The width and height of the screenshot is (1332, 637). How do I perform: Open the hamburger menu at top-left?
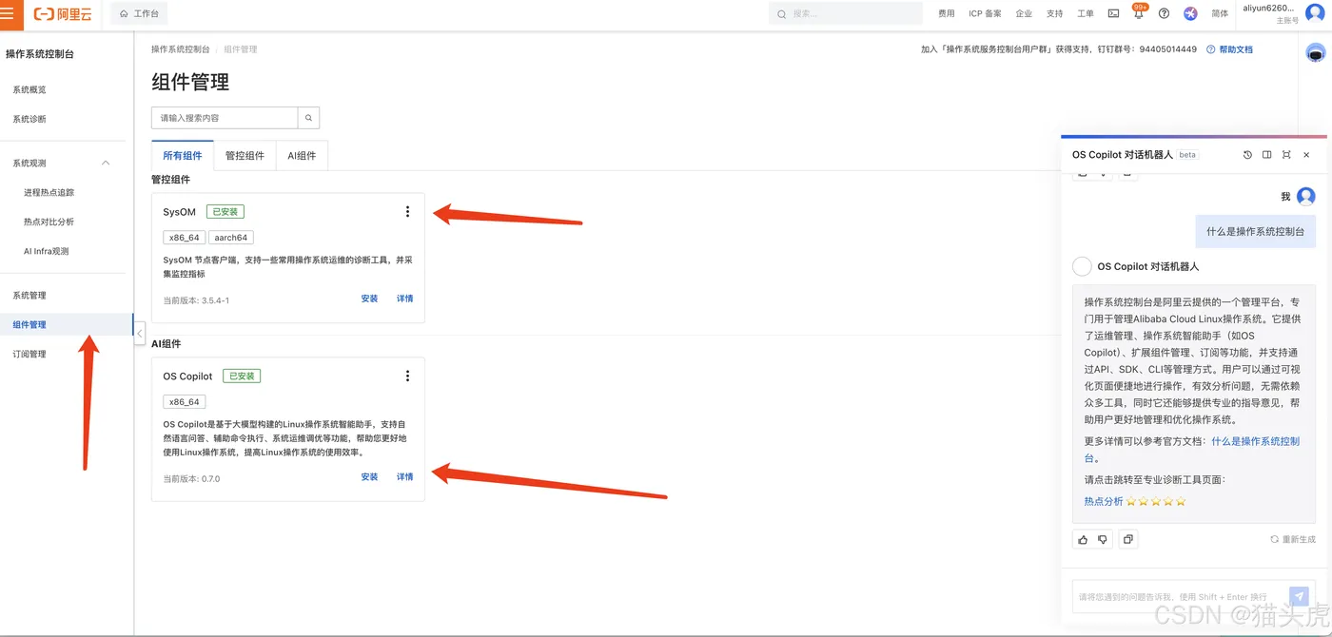point(6,14)
